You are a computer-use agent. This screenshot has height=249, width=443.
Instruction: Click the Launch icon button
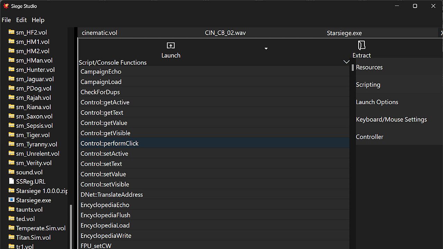[x=171, y=46]
